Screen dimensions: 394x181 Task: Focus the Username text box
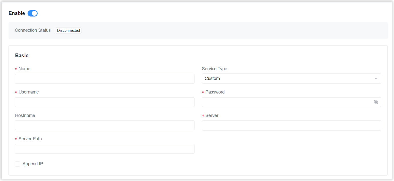tap(105, 102)
